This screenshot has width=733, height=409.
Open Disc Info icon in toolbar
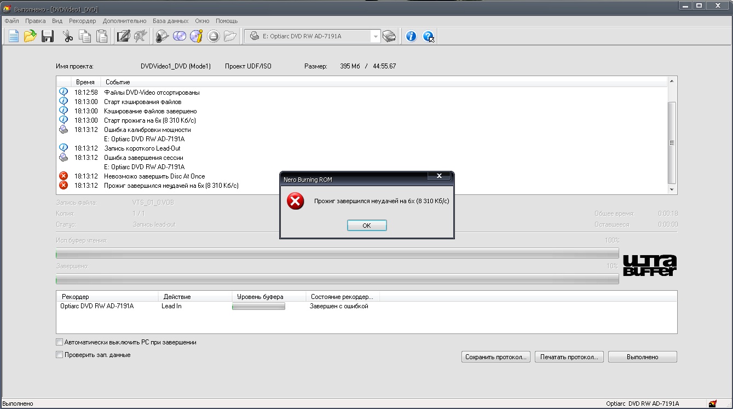[197, 36]
